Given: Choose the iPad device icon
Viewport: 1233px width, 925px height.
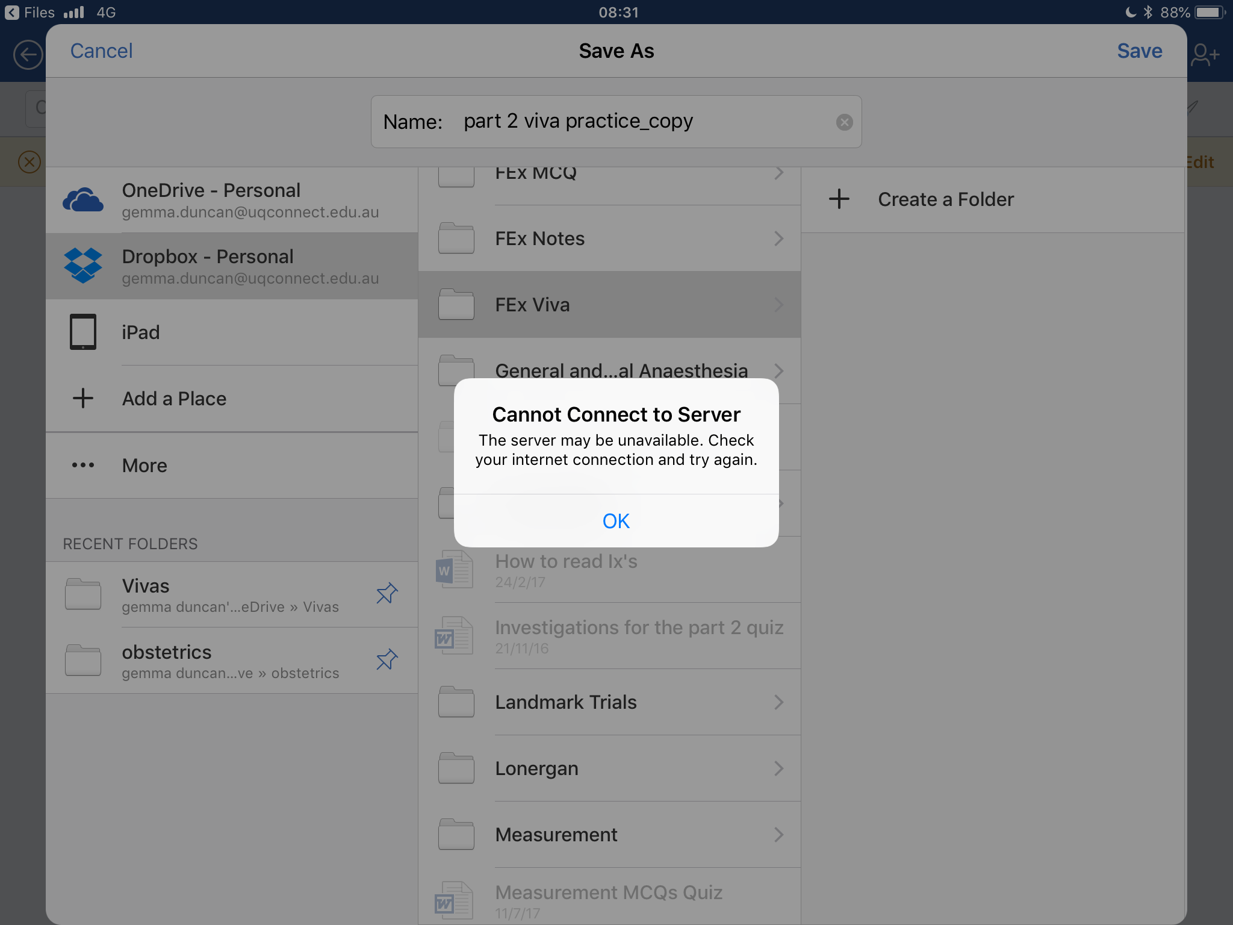Looking at the screenshot, I should [83, 332].
